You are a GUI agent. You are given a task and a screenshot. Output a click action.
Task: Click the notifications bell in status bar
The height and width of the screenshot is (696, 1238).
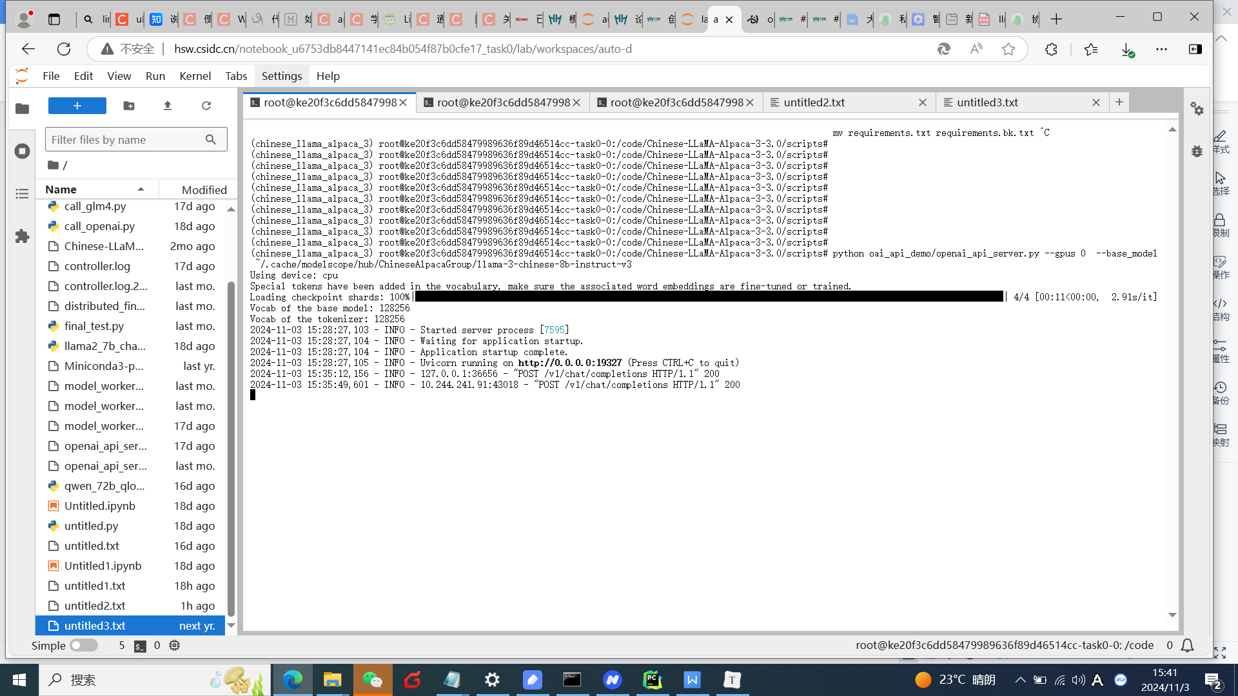(1187, 645)
